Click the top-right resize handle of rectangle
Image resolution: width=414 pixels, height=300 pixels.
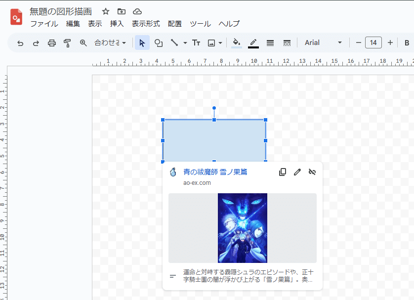[x=266, y=120]
